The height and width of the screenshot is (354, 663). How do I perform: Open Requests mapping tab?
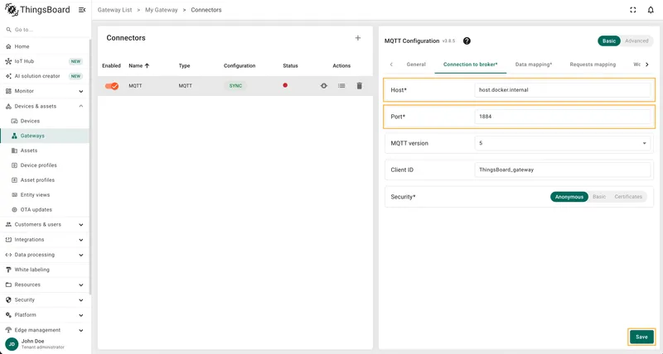click(x=593, y=65)
